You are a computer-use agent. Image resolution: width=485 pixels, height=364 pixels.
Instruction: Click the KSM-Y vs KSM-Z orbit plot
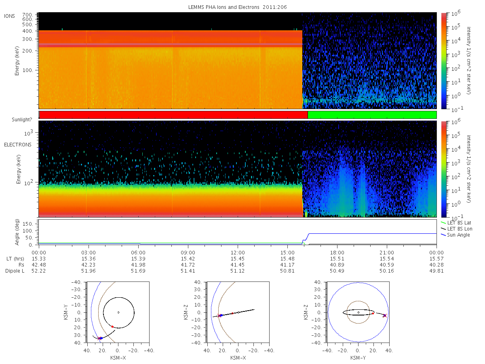point(358,312)
